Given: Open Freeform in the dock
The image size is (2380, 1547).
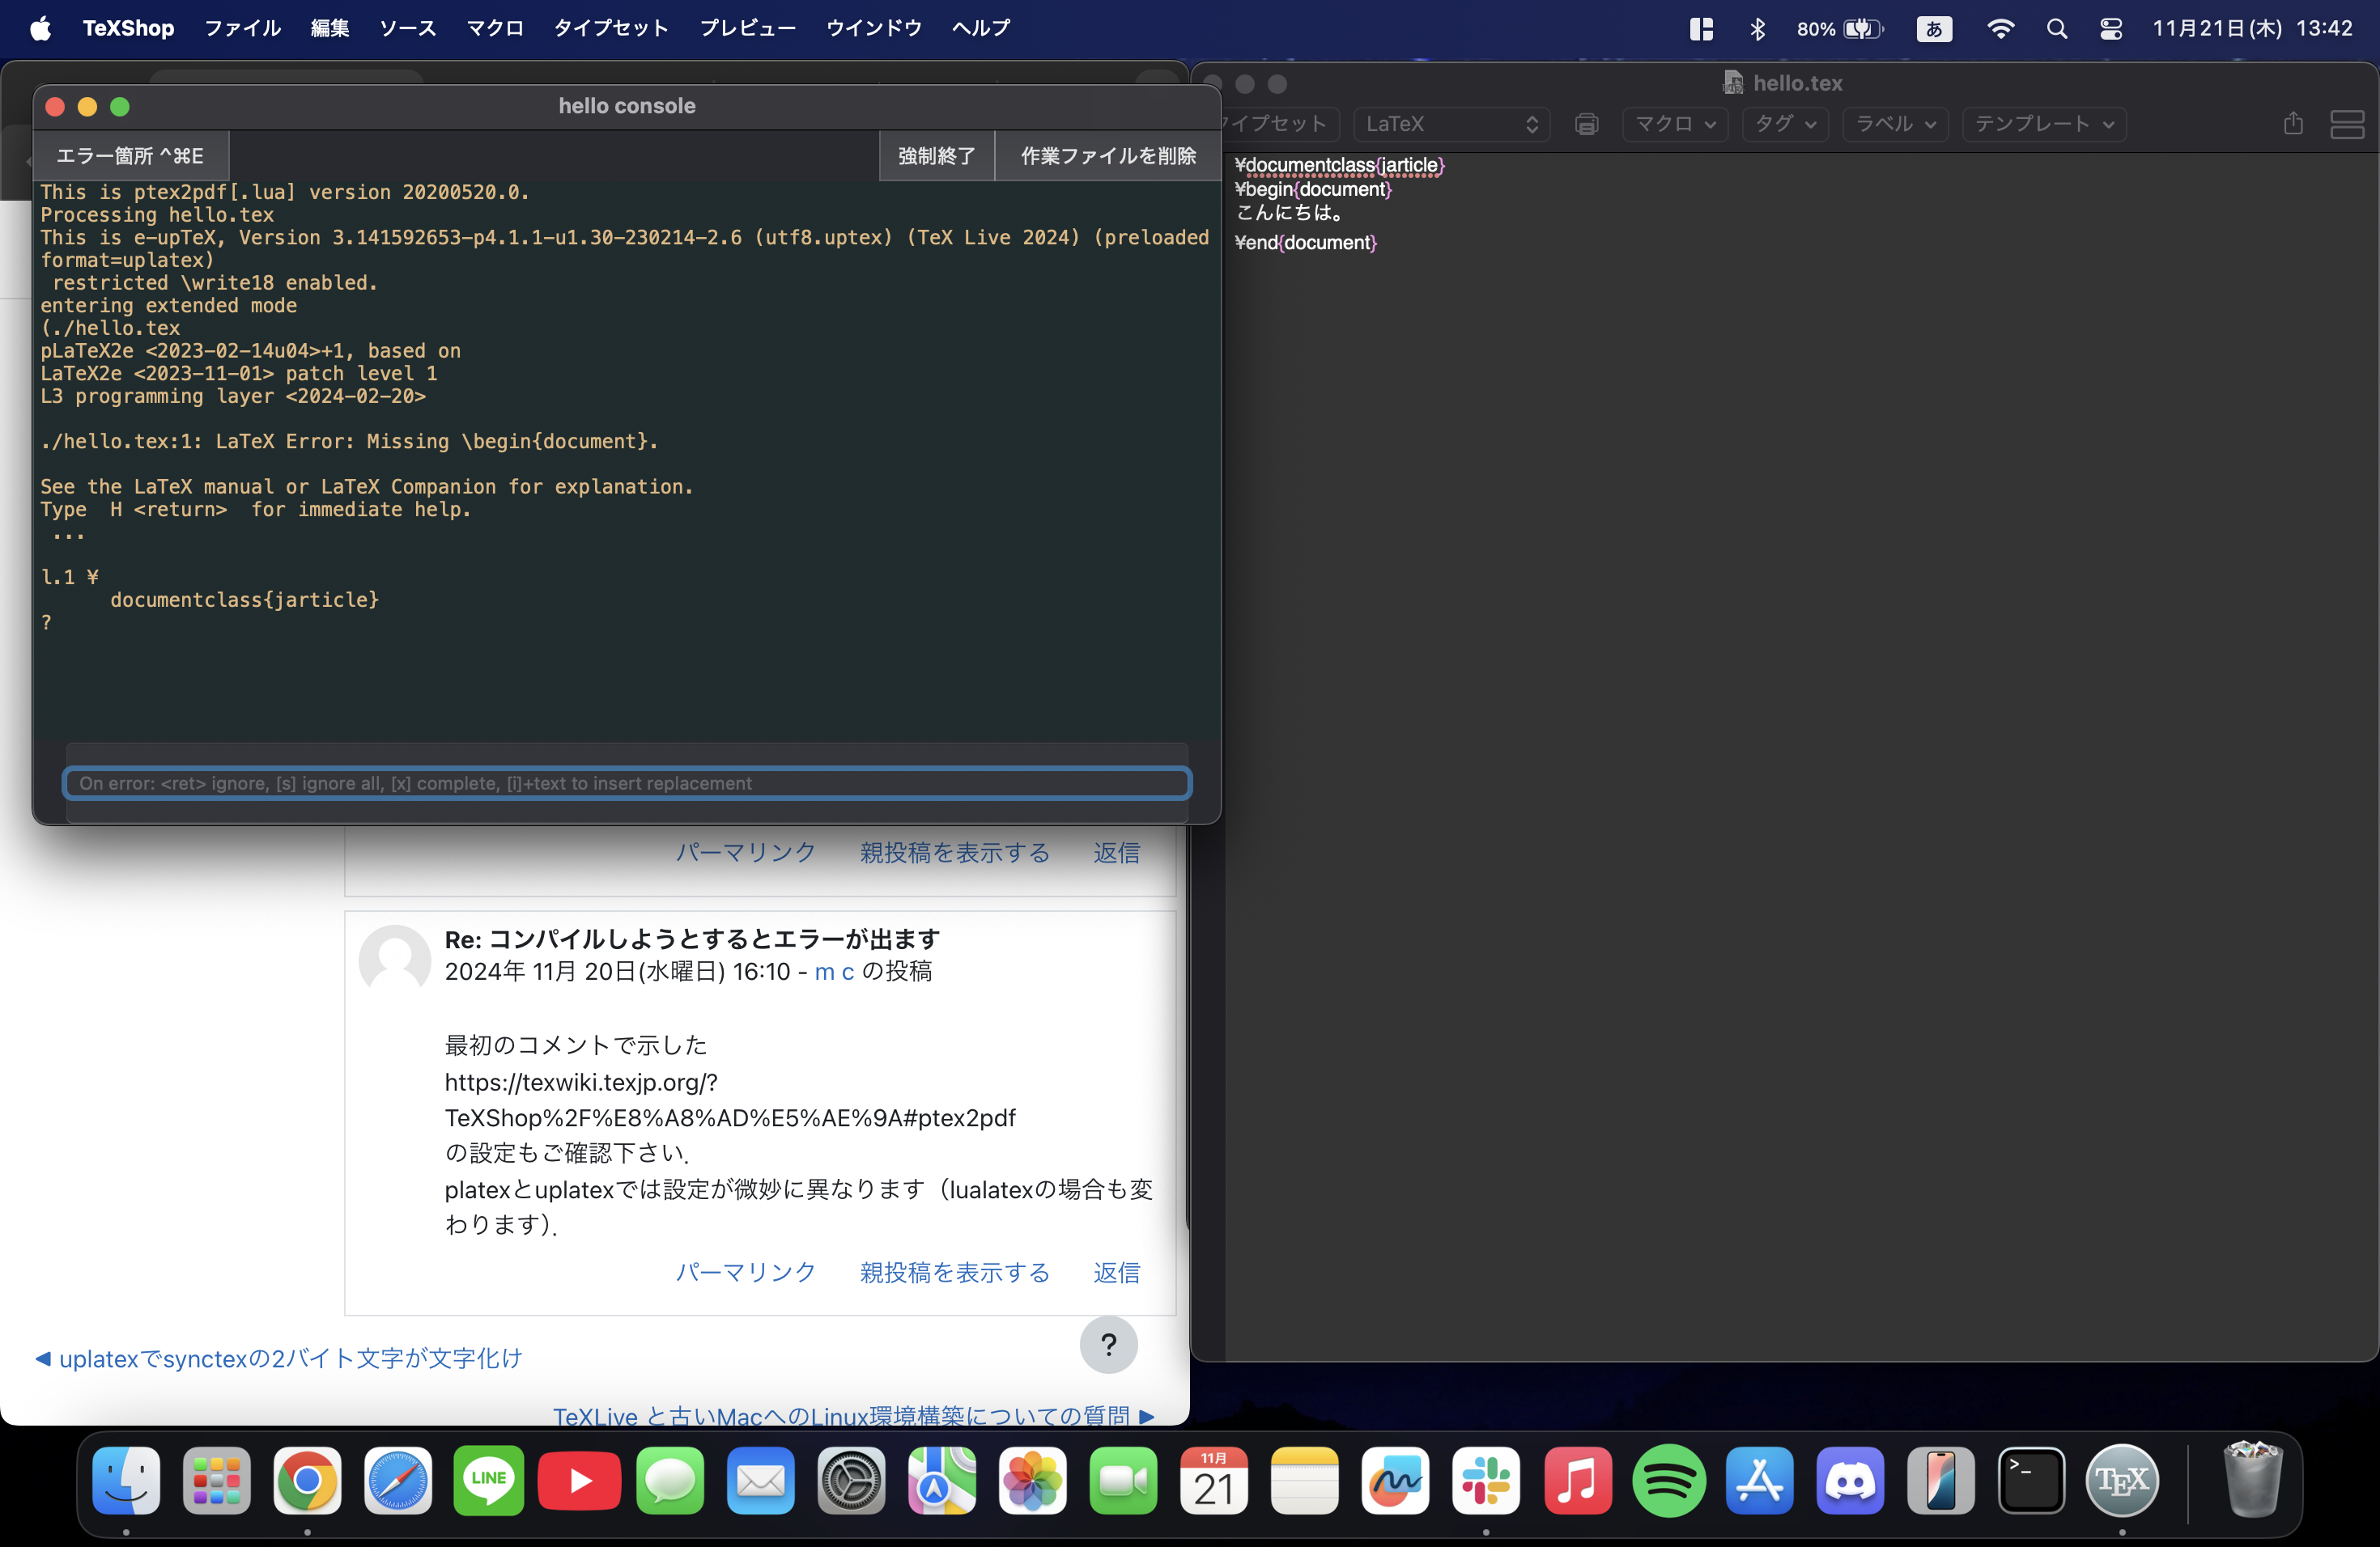Looking at the screenshot, I should (x=1395, y=1480).
